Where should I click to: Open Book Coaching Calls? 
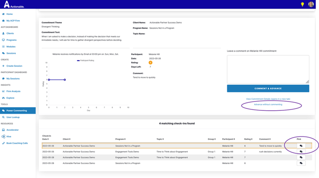17,143
